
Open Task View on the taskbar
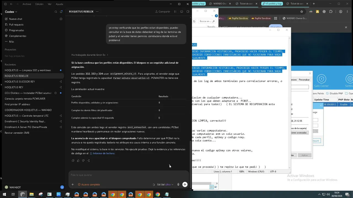[x=13, y=194]
